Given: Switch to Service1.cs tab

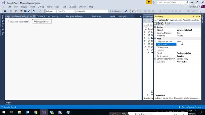Looking at the screenshot, I should tap(96, 16).
